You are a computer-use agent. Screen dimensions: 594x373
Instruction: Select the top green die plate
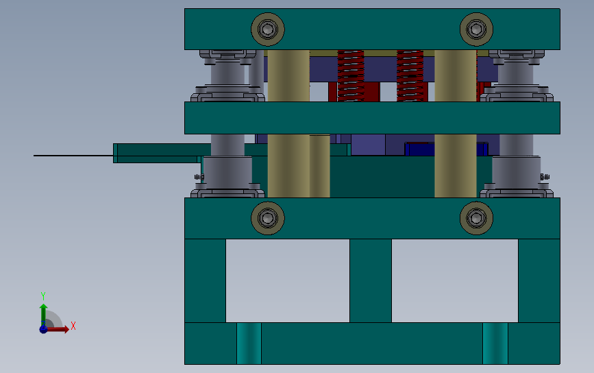click(x=372, y=29)
